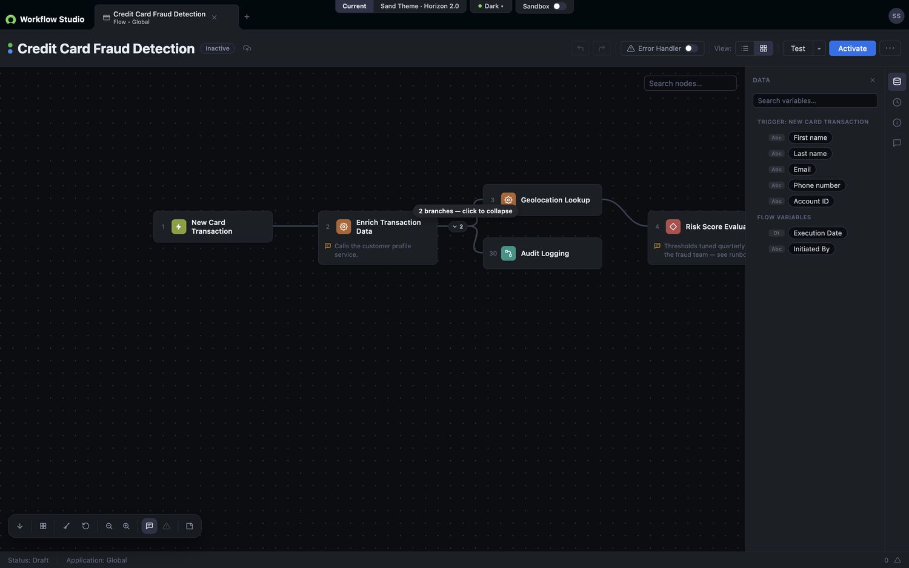Toggle the Sandbox switch
This screenshot has height=568, width=909.
559,6
